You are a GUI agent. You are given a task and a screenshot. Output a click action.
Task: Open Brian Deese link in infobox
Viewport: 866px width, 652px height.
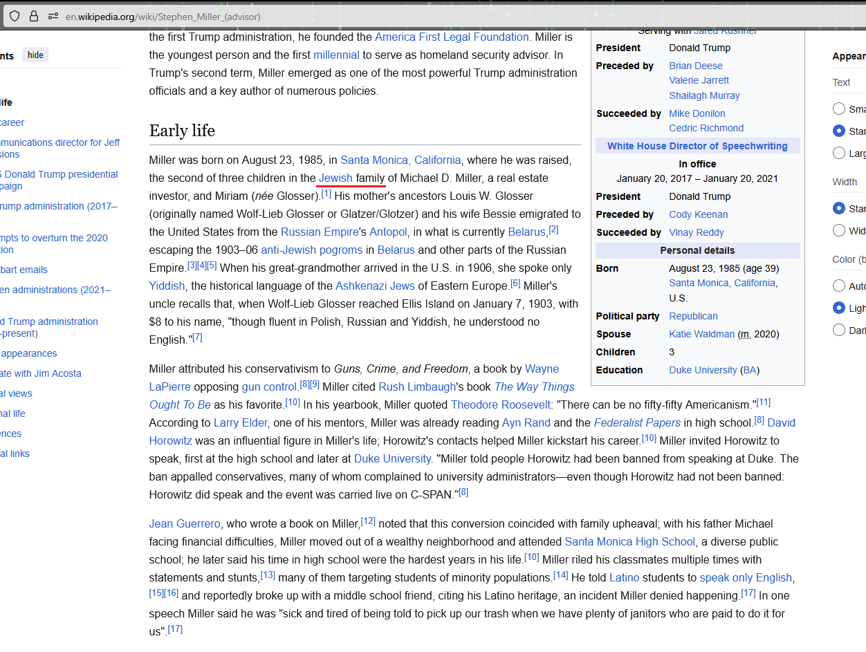pos(696,66)
